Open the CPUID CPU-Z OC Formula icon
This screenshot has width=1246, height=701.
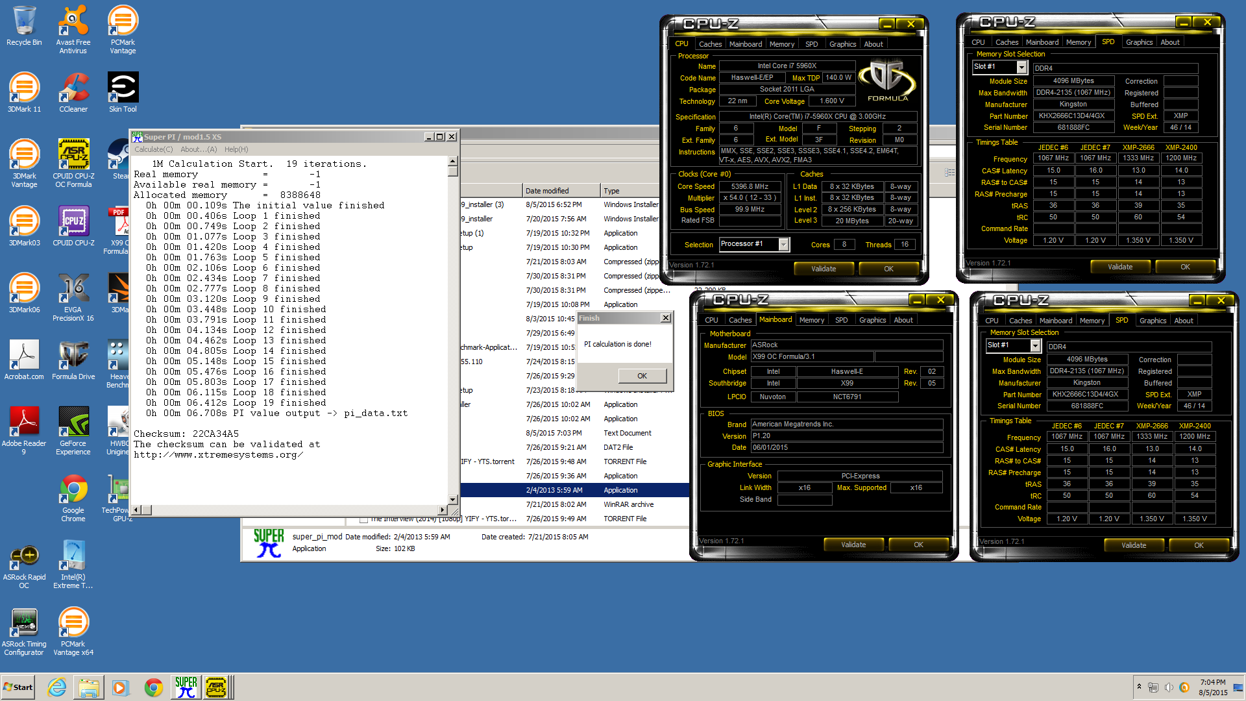tap(73, 164)
